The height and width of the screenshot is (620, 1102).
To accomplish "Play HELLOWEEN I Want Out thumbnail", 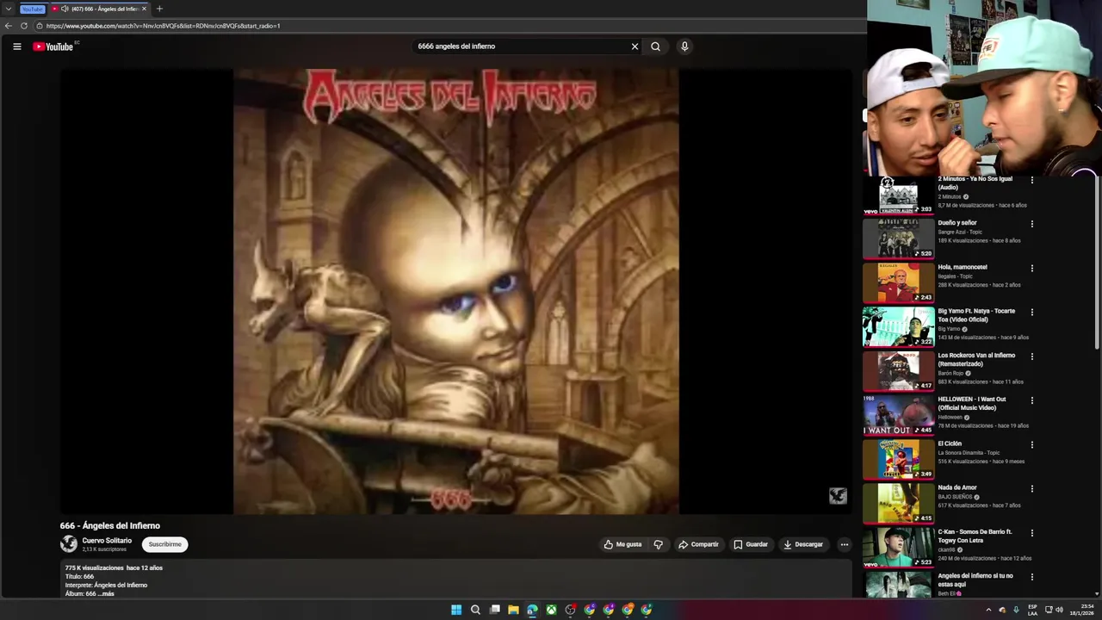I will [898, 415].
